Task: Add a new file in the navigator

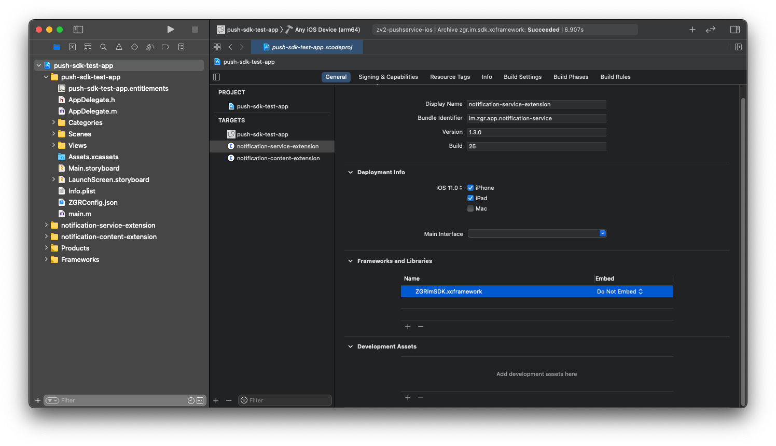Action: pos(38,400)
